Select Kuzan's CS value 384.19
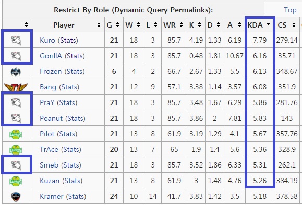The image size is (302, 205). coord(287,181)
